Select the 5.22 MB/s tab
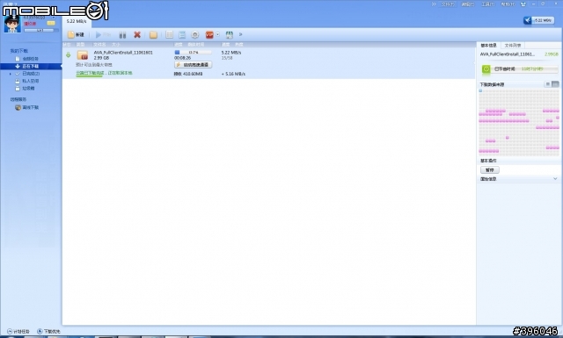The height and width of the screenshot is (338, 563). (77, 21)
